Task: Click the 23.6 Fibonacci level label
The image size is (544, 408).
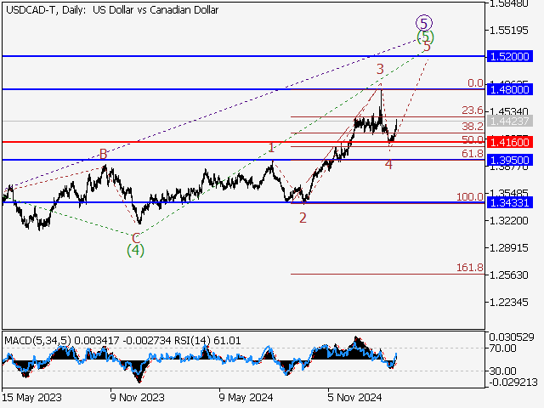Action: 472,110
